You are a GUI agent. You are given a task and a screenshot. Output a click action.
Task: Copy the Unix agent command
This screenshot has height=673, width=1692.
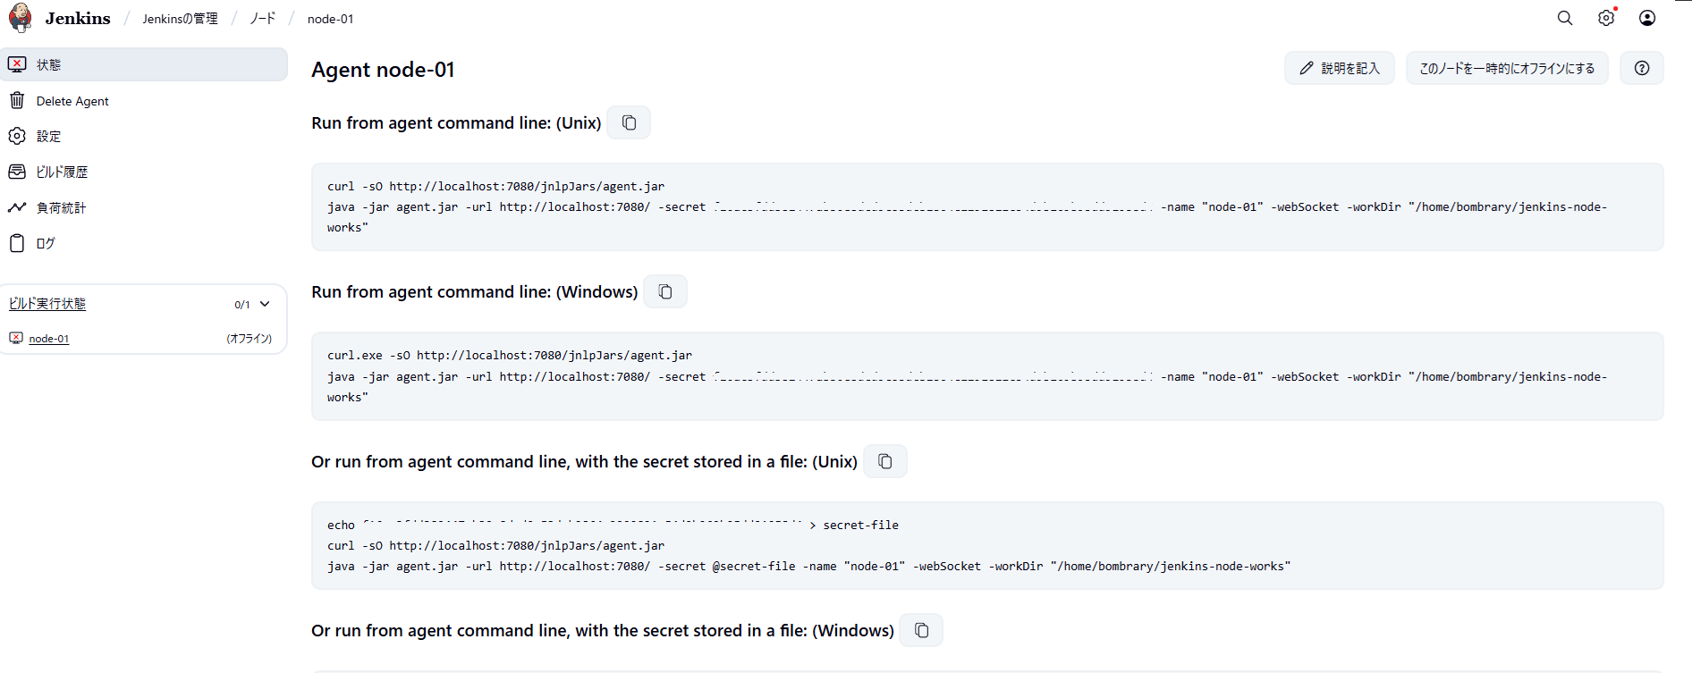coord(629,122)
